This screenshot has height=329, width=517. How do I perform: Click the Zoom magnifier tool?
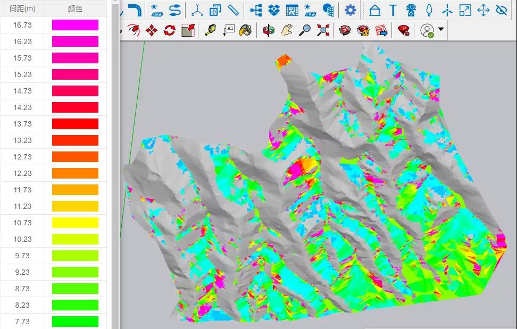[305, 30]
